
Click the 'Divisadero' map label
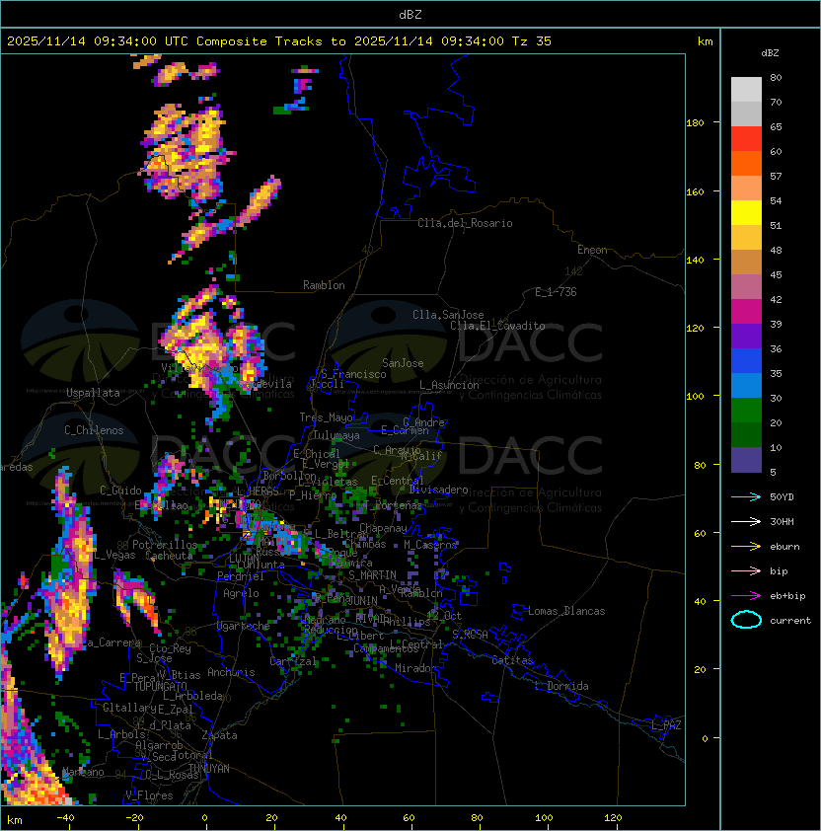[x=438, y=490]
